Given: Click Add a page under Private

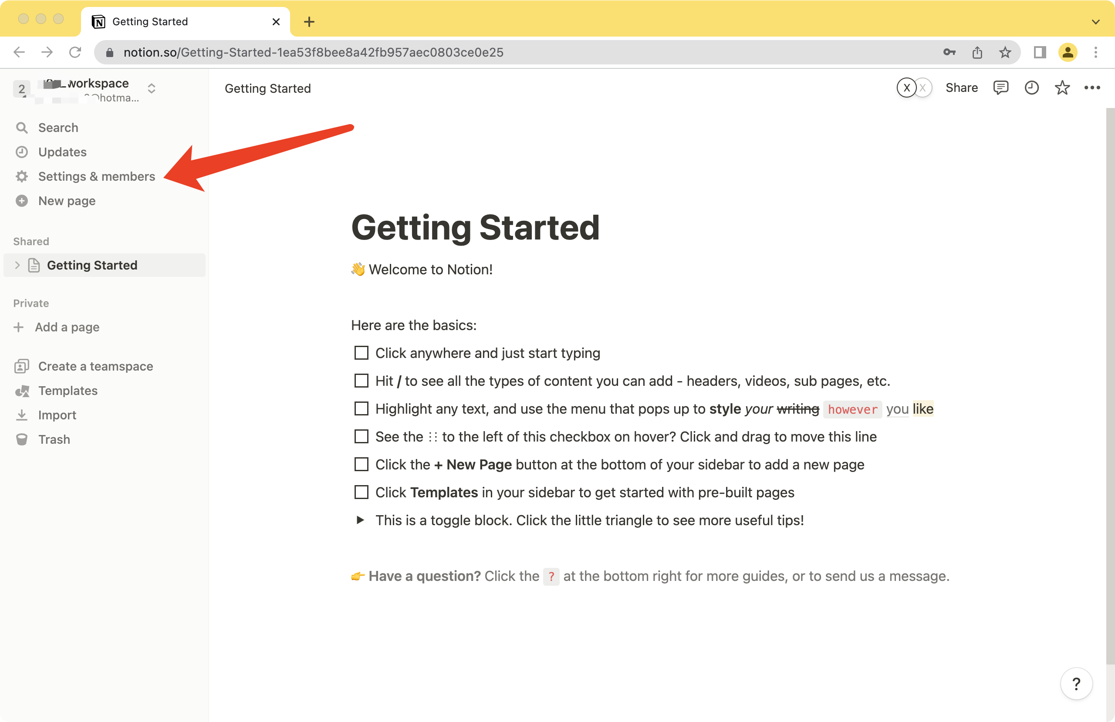Looking at the screenshot, I should 67,327.
